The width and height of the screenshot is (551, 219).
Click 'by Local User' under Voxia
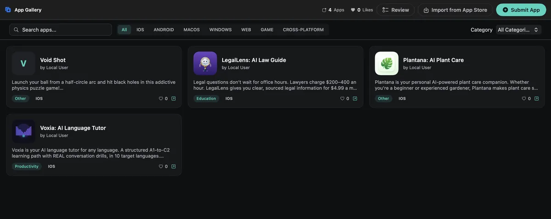coord(54,136)
